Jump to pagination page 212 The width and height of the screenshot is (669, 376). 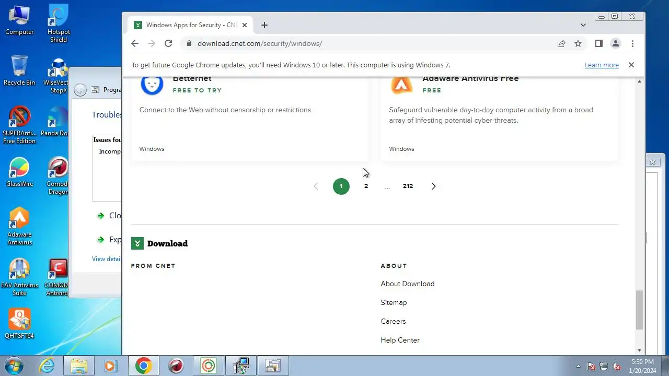[408, 186]
